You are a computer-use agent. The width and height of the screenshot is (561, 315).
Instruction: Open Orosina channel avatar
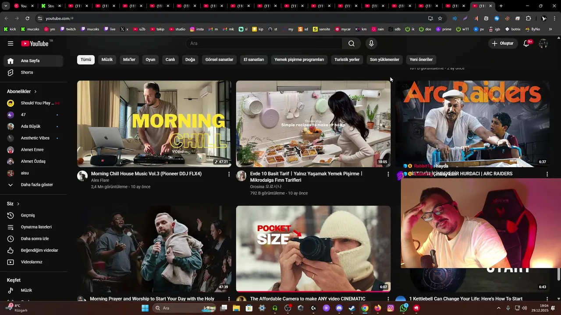pos(241,176)
